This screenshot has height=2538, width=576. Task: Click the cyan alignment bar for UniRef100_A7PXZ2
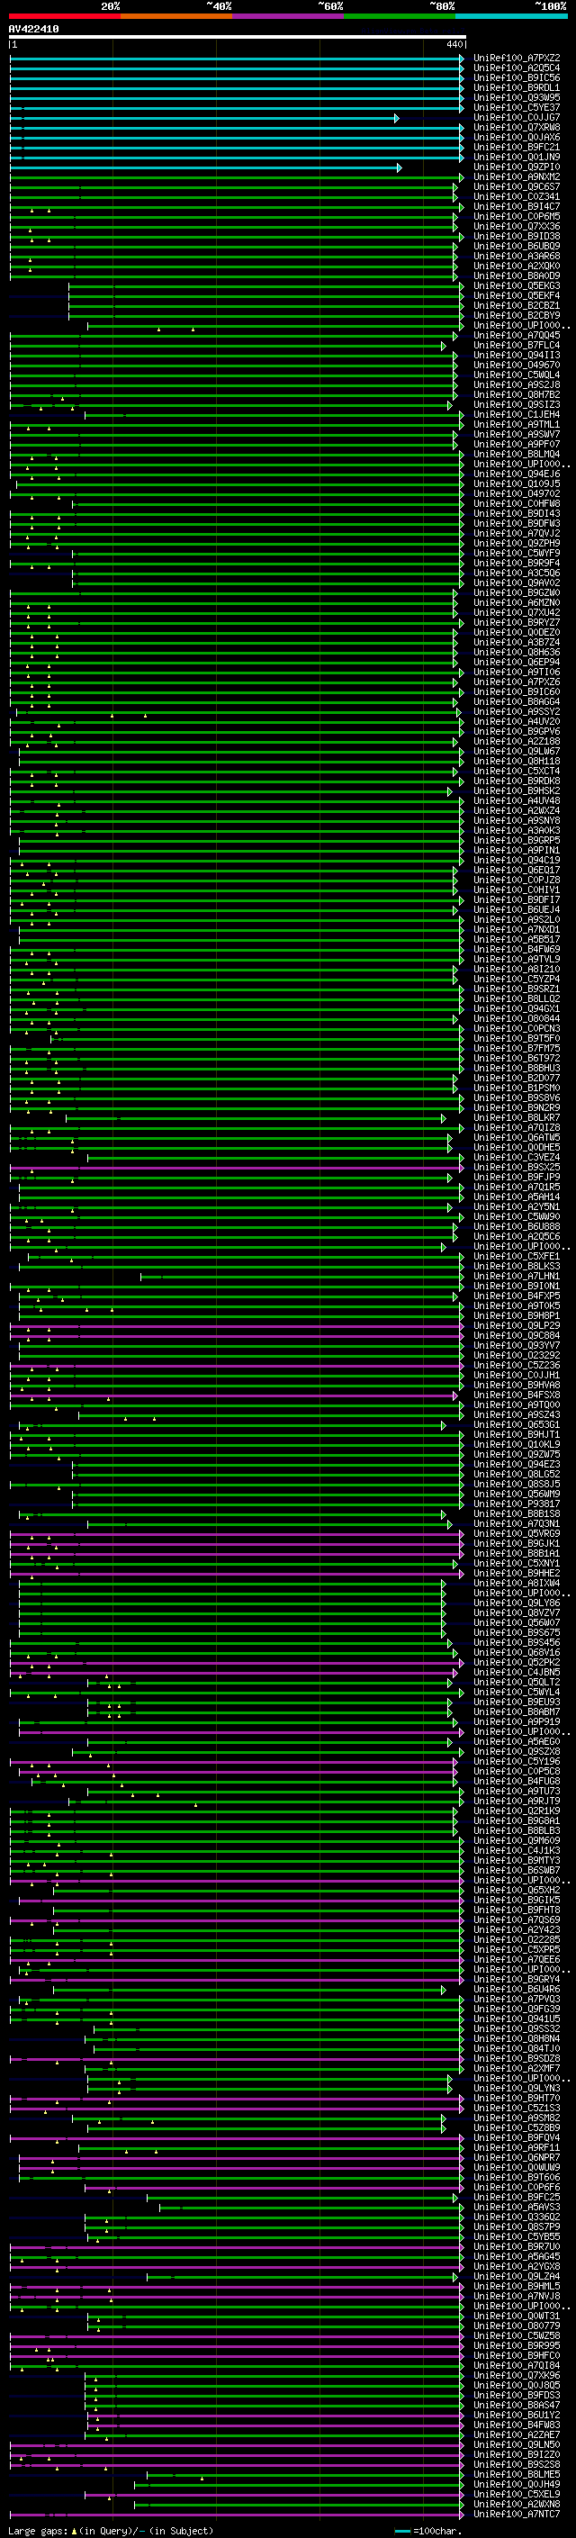[238, 59]
